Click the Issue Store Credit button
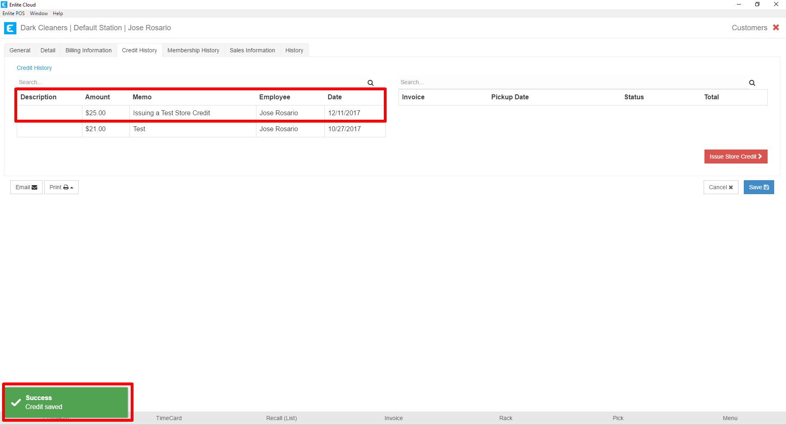Viewport: 786px width, 425px height. pos(736,157)
